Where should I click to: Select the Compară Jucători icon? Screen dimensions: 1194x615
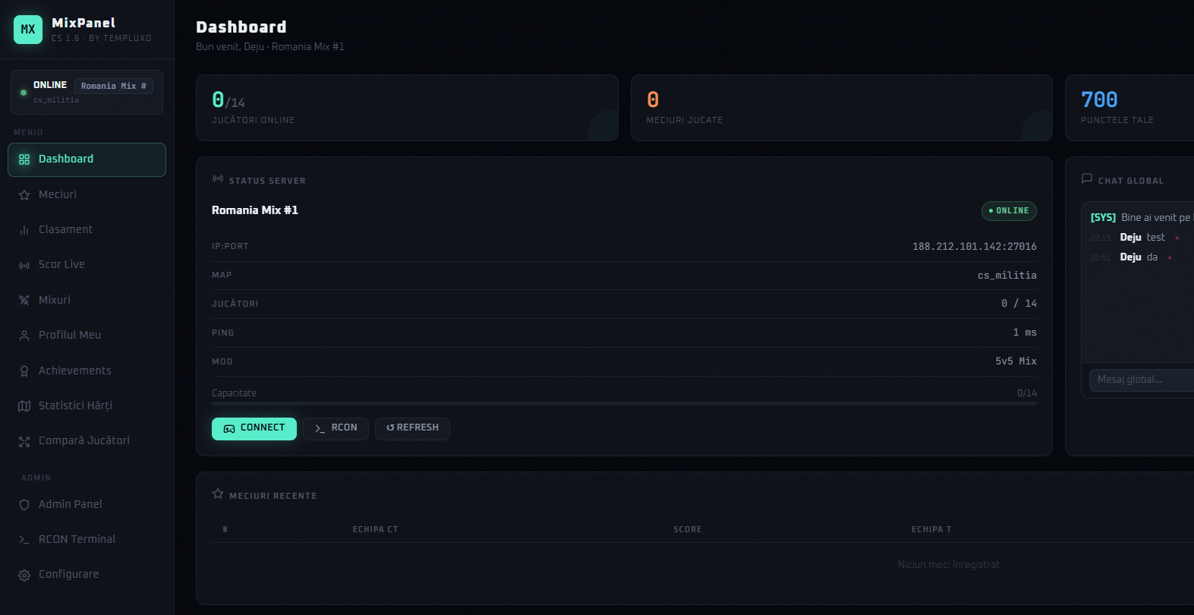click(24, 440)
